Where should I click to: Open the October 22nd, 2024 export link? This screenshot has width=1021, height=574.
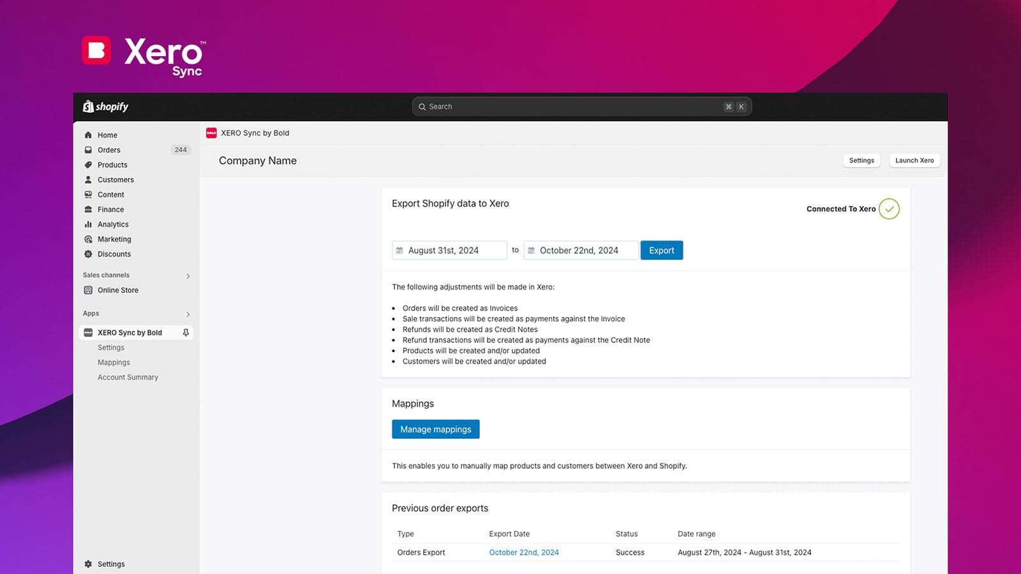(x=524, y=552)
